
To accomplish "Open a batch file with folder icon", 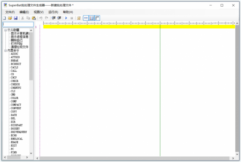I will (x=10, y=18).
